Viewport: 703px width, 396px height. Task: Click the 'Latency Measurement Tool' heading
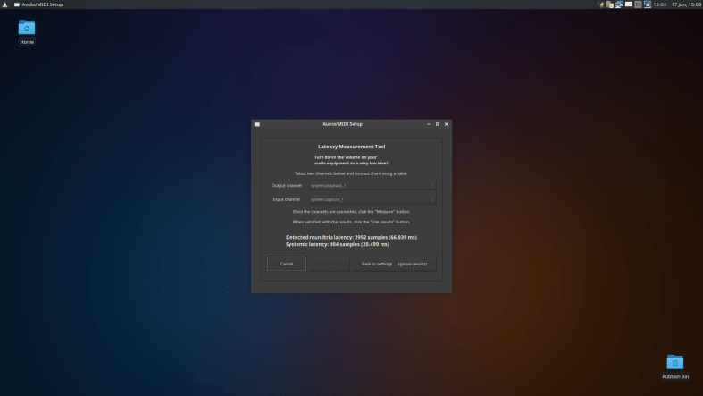click(x=352, y=147)
